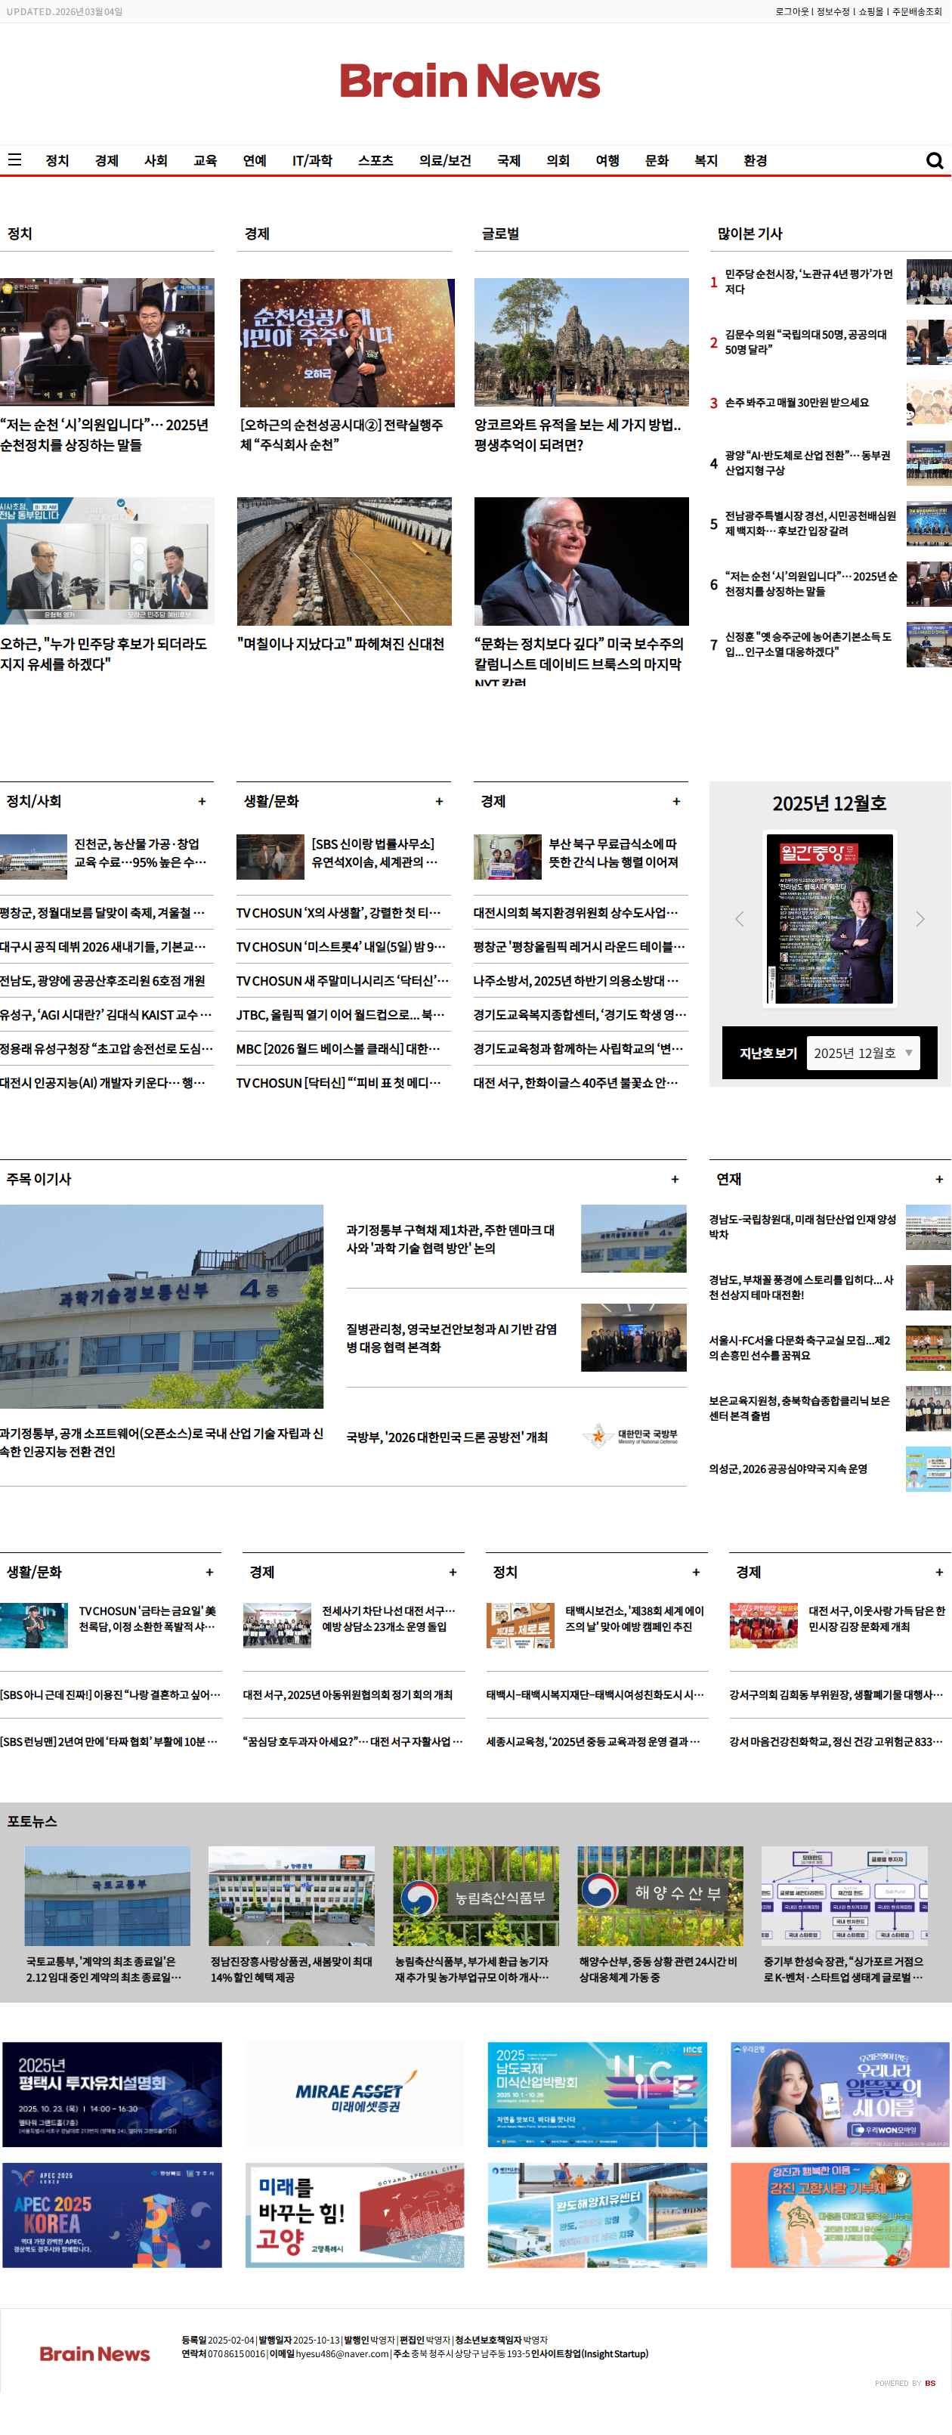Choose 환경 in the navigation bar
Screen dimensions: 952x2435
coord(754,161)
